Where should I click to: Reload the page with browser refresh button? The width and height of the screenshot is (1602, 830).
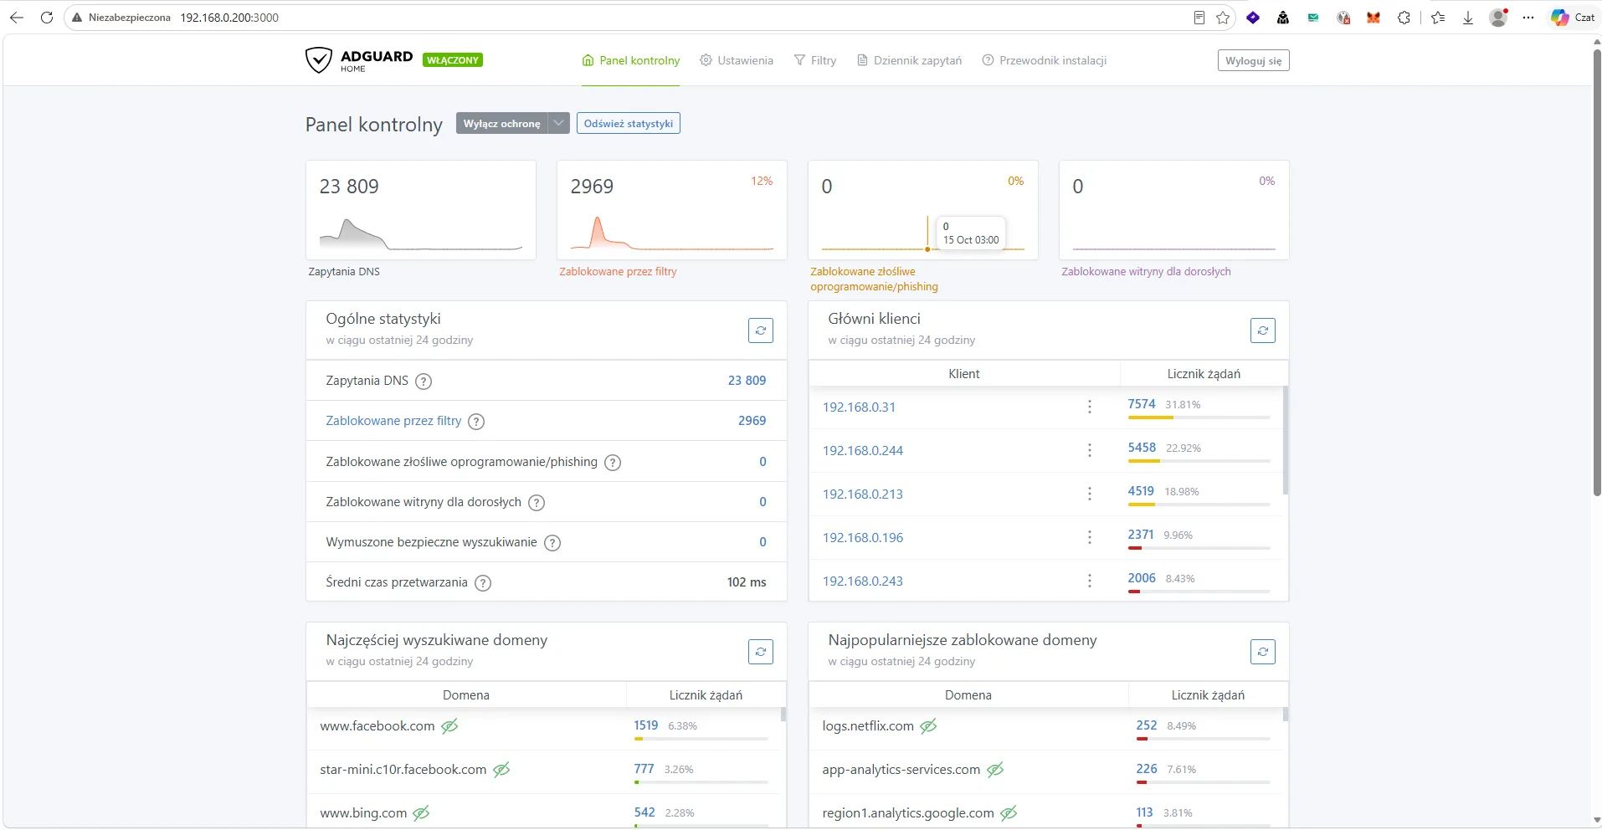(47, 18)
